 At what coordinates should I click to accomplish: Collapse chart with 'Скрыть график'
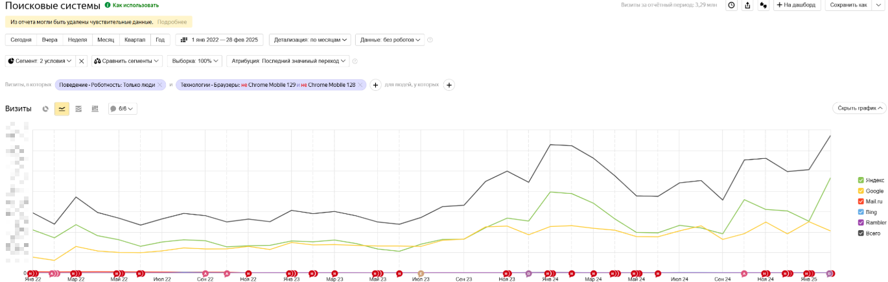pos(859,108)
